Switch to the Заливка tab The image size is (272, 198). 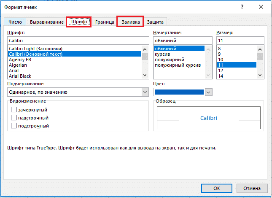point(130,22)
